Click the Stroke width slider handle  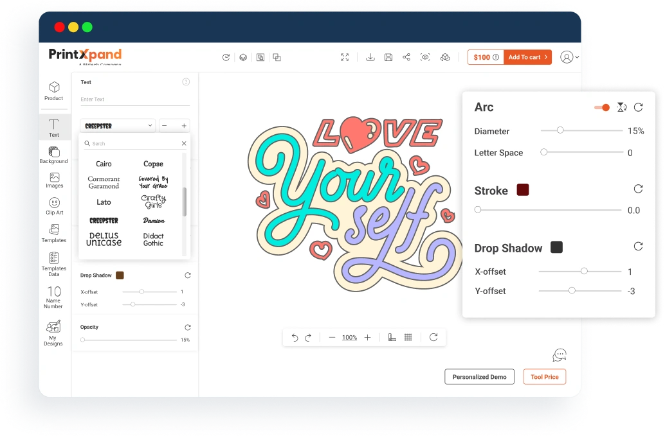tap(478, 209)
